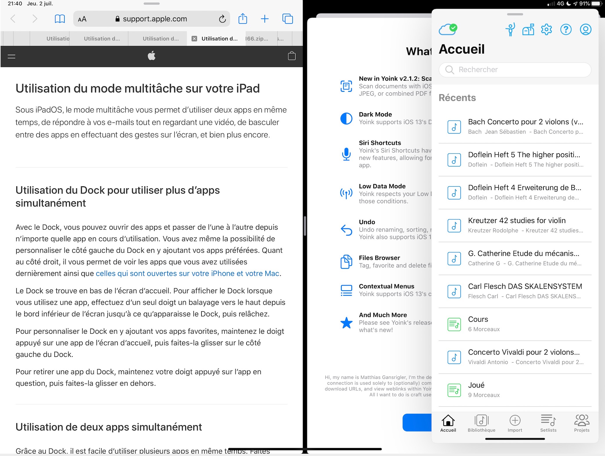Tap Yoink Dark Mode feature icon
This screenshot has height=456, width=605.
(x=346, y=118)
